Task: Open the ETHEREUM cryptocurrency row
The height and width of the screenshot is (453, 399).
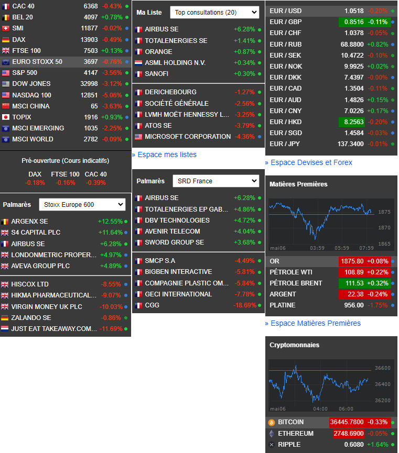Action: pos(331,434)
